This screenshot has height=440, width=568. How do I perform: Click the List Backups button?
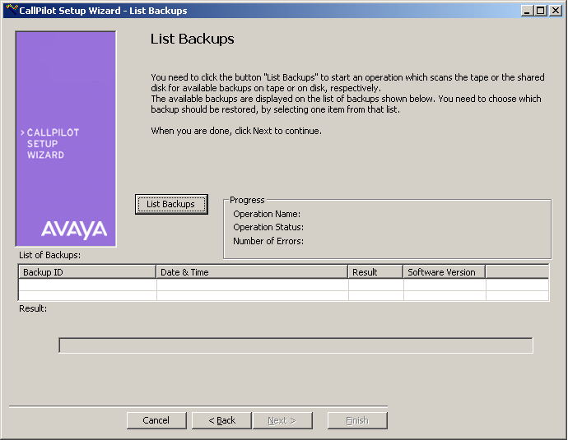[x=171, y=205]
